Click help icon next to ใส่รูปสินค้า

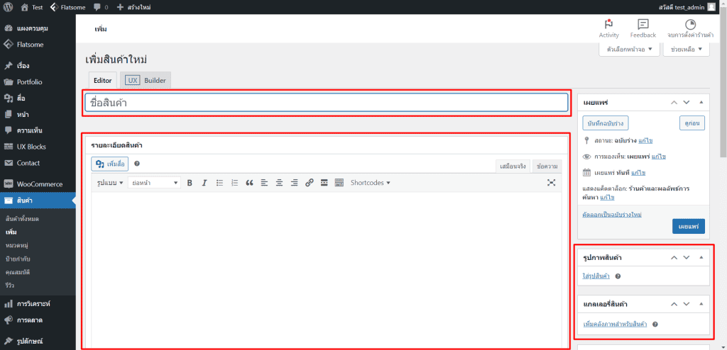(618, 276)
